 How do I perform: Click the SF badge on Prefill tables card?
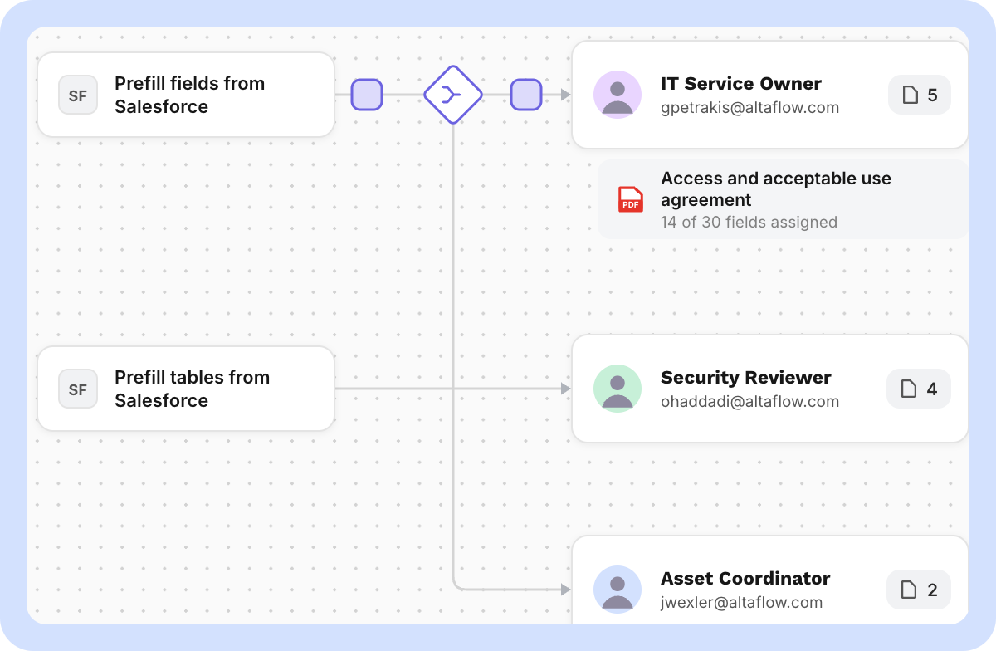tap(78, 389)
